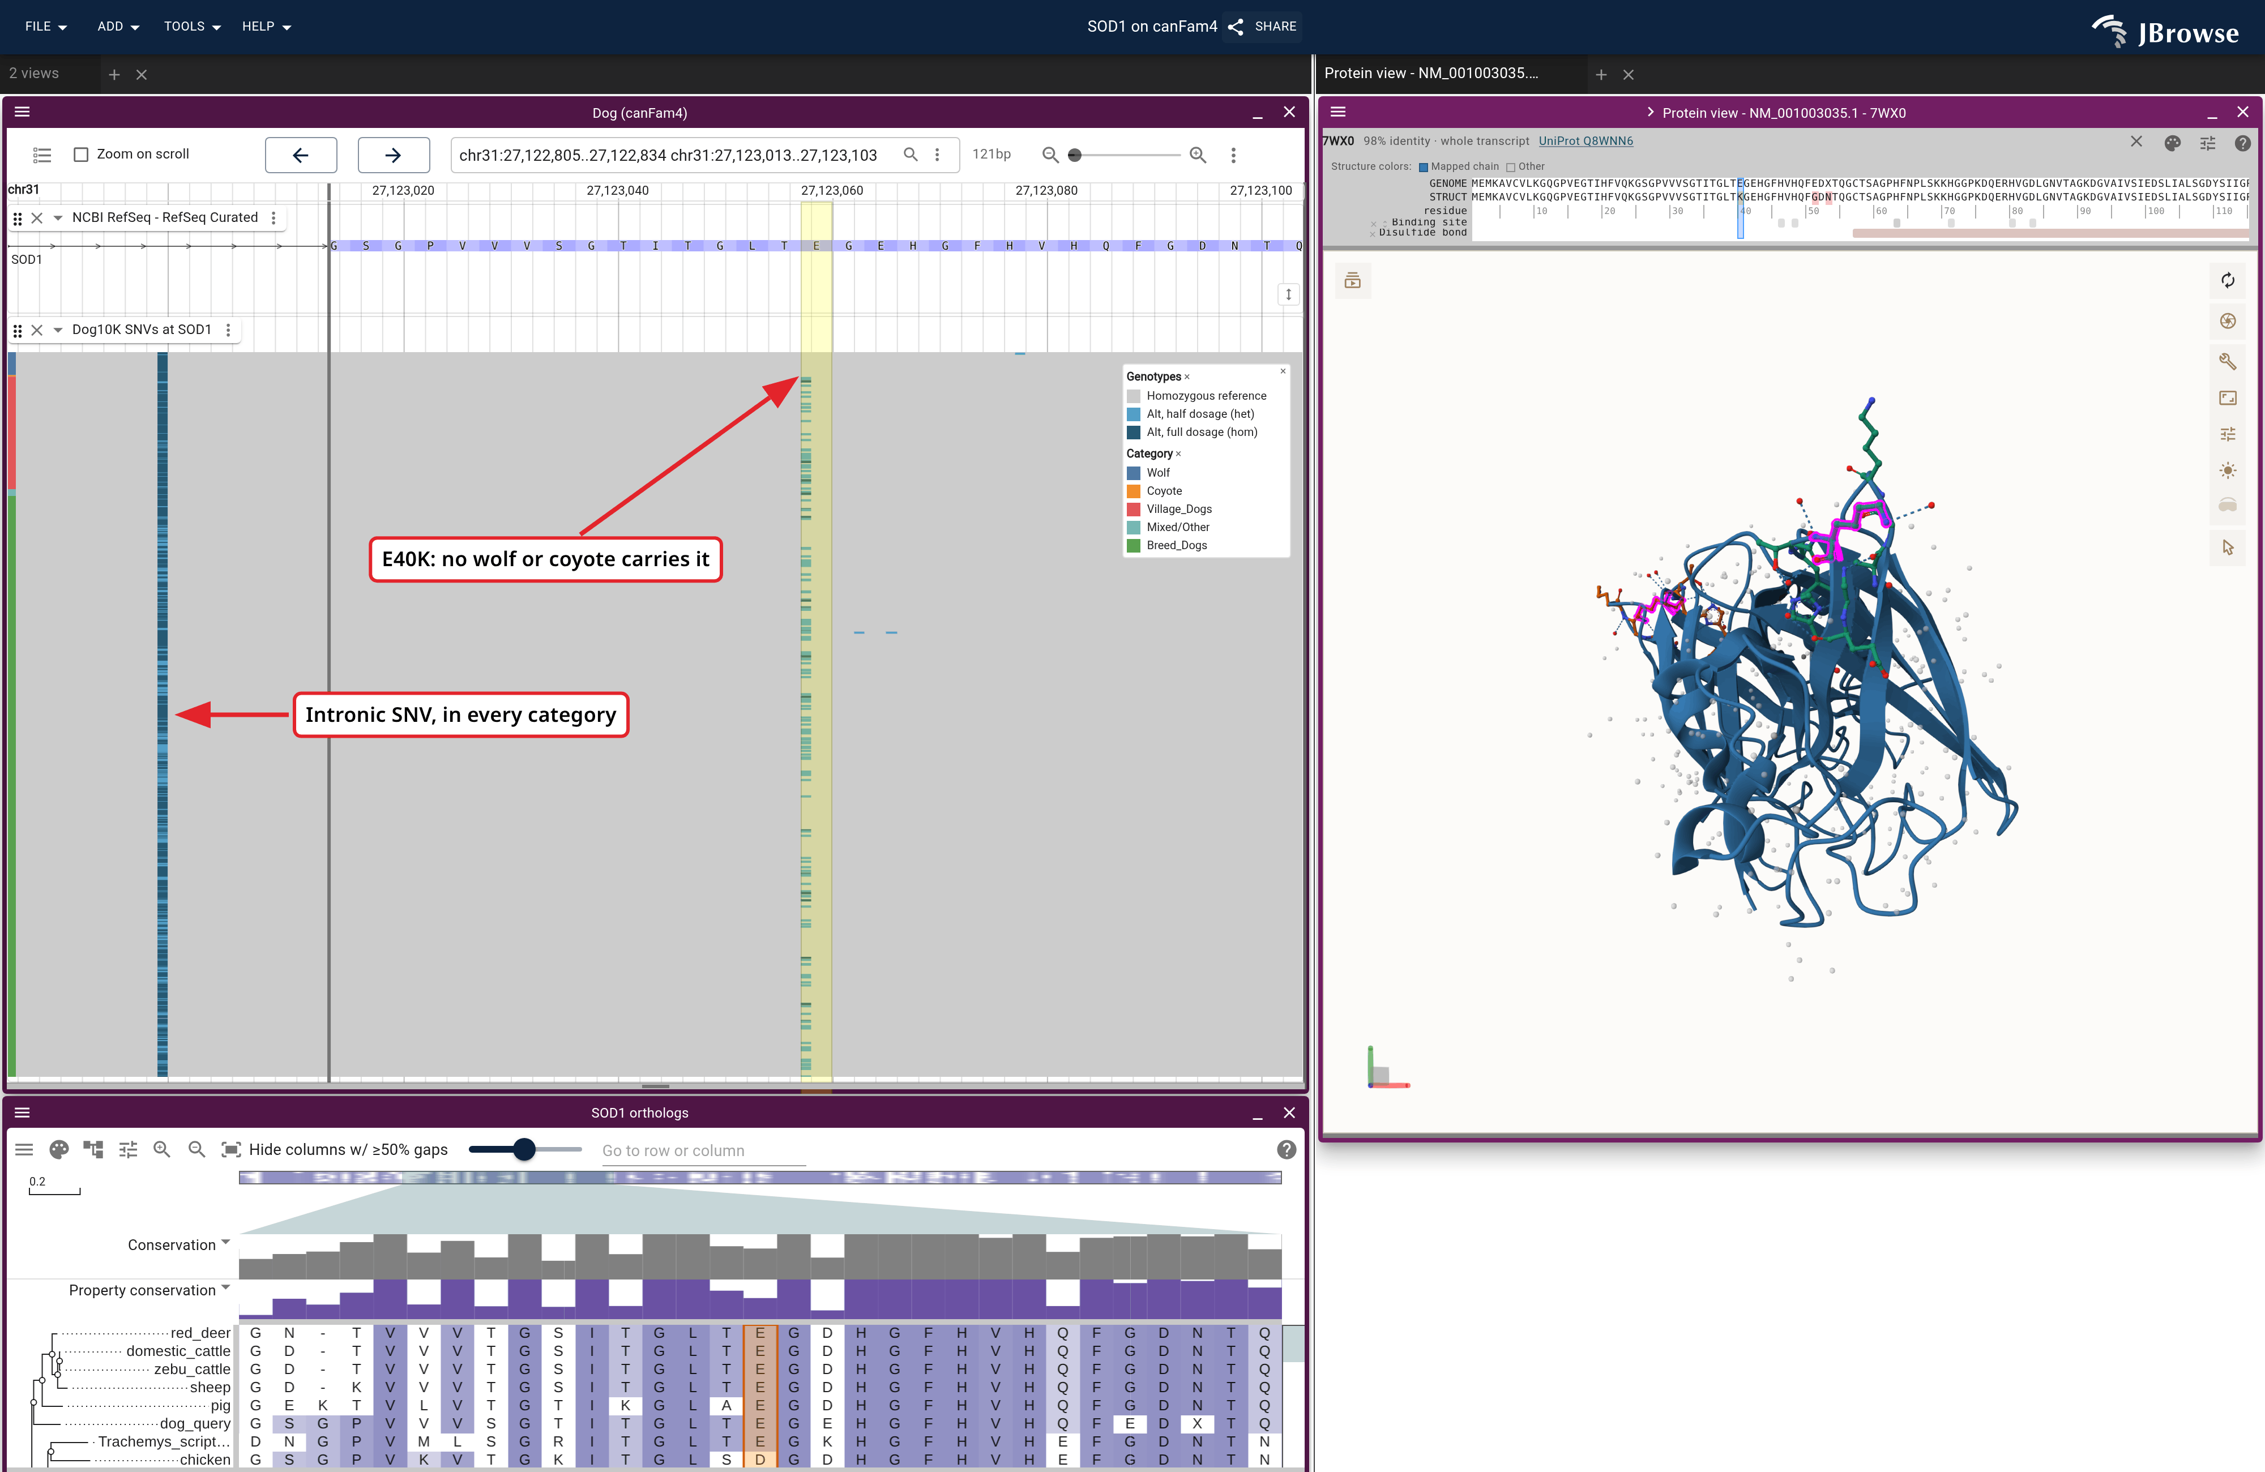Zoom in on the orthologs alignment
2265x1472 pixels.
pyautogui.click(x=162, y=1149)
